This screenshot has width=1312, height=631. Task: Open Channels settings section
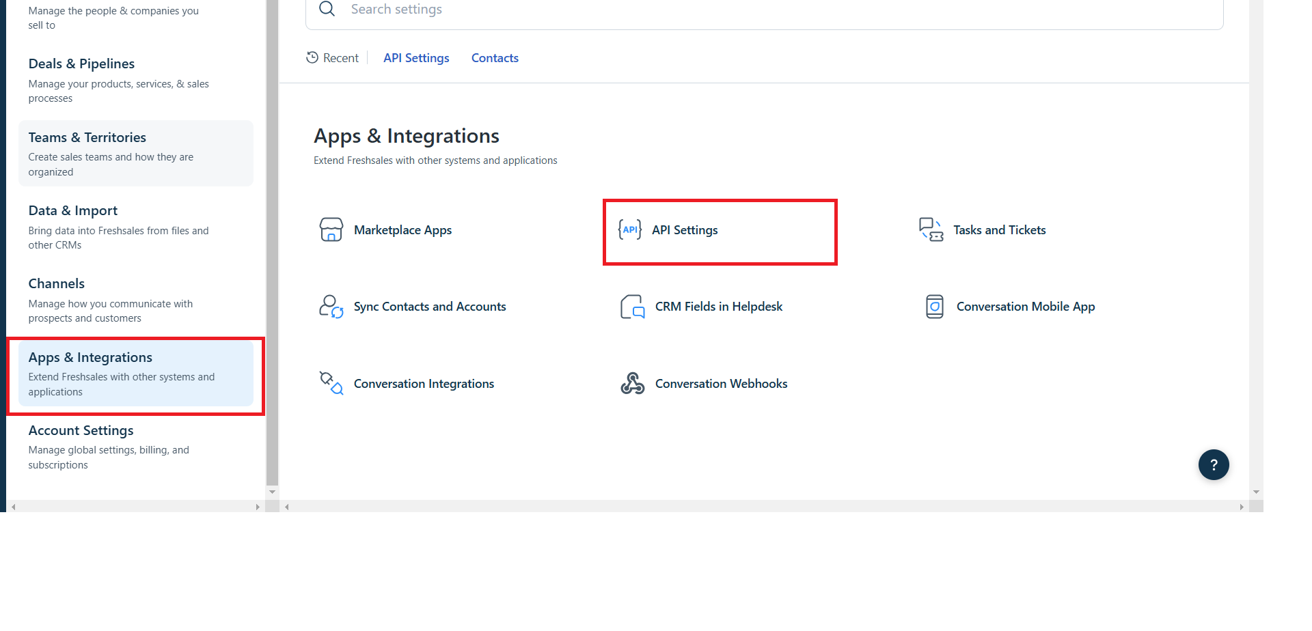pos(56,283)
